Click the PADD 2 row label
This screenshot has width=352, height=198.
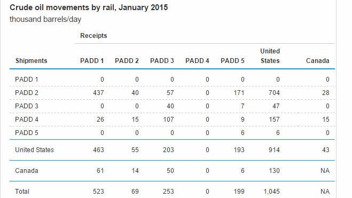[27, 93]
